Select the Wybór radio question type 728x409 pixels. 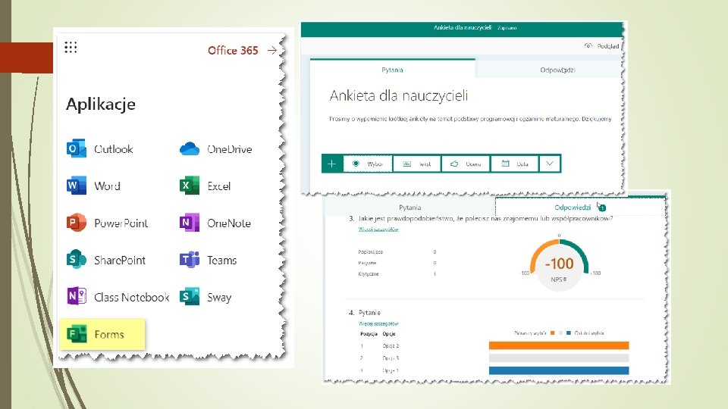point(369,164)
